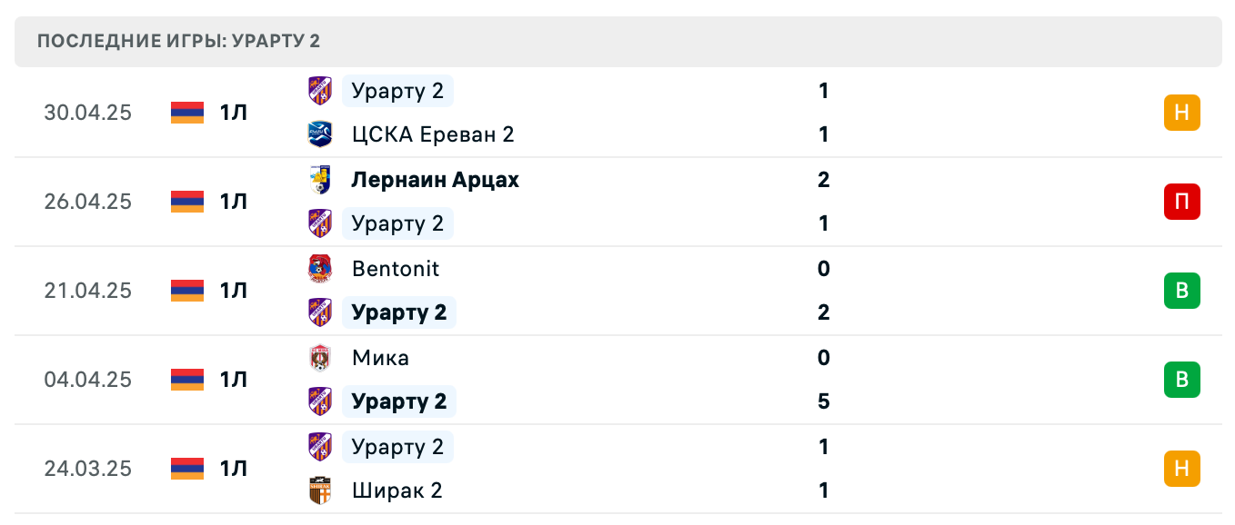This screenshot has width=1235, height=525.
Task: Click the green В win badge for 21.04.25
Action: pos(1181,291)
